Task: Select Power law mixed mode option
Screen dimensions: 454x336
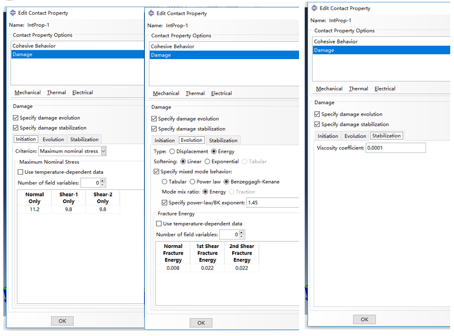Action: pos(192,182)
